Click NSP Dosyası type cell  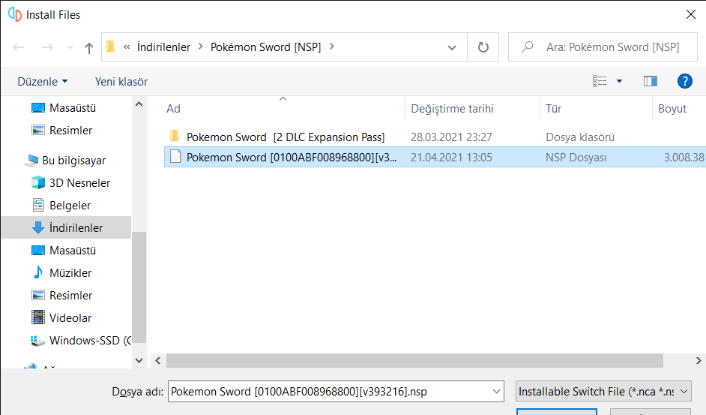576,158
